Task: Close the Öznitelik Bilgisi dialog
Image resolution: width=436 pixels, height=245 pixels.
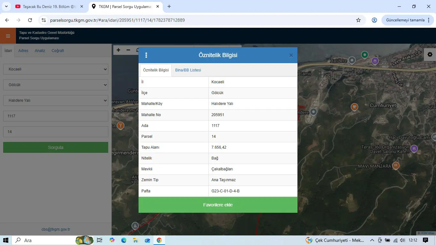Action: pyautogui.click(x=291, y=55)
